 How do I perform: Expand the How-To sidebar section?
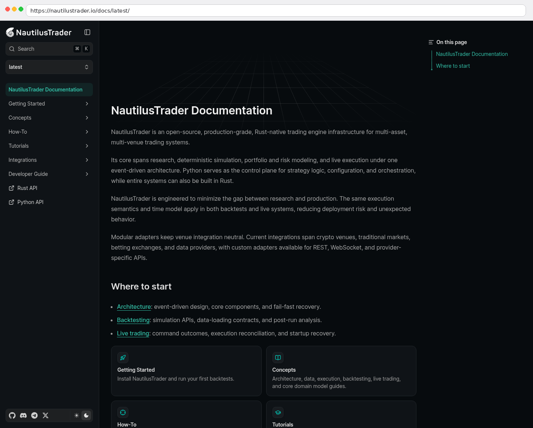[x=87, y=132]
